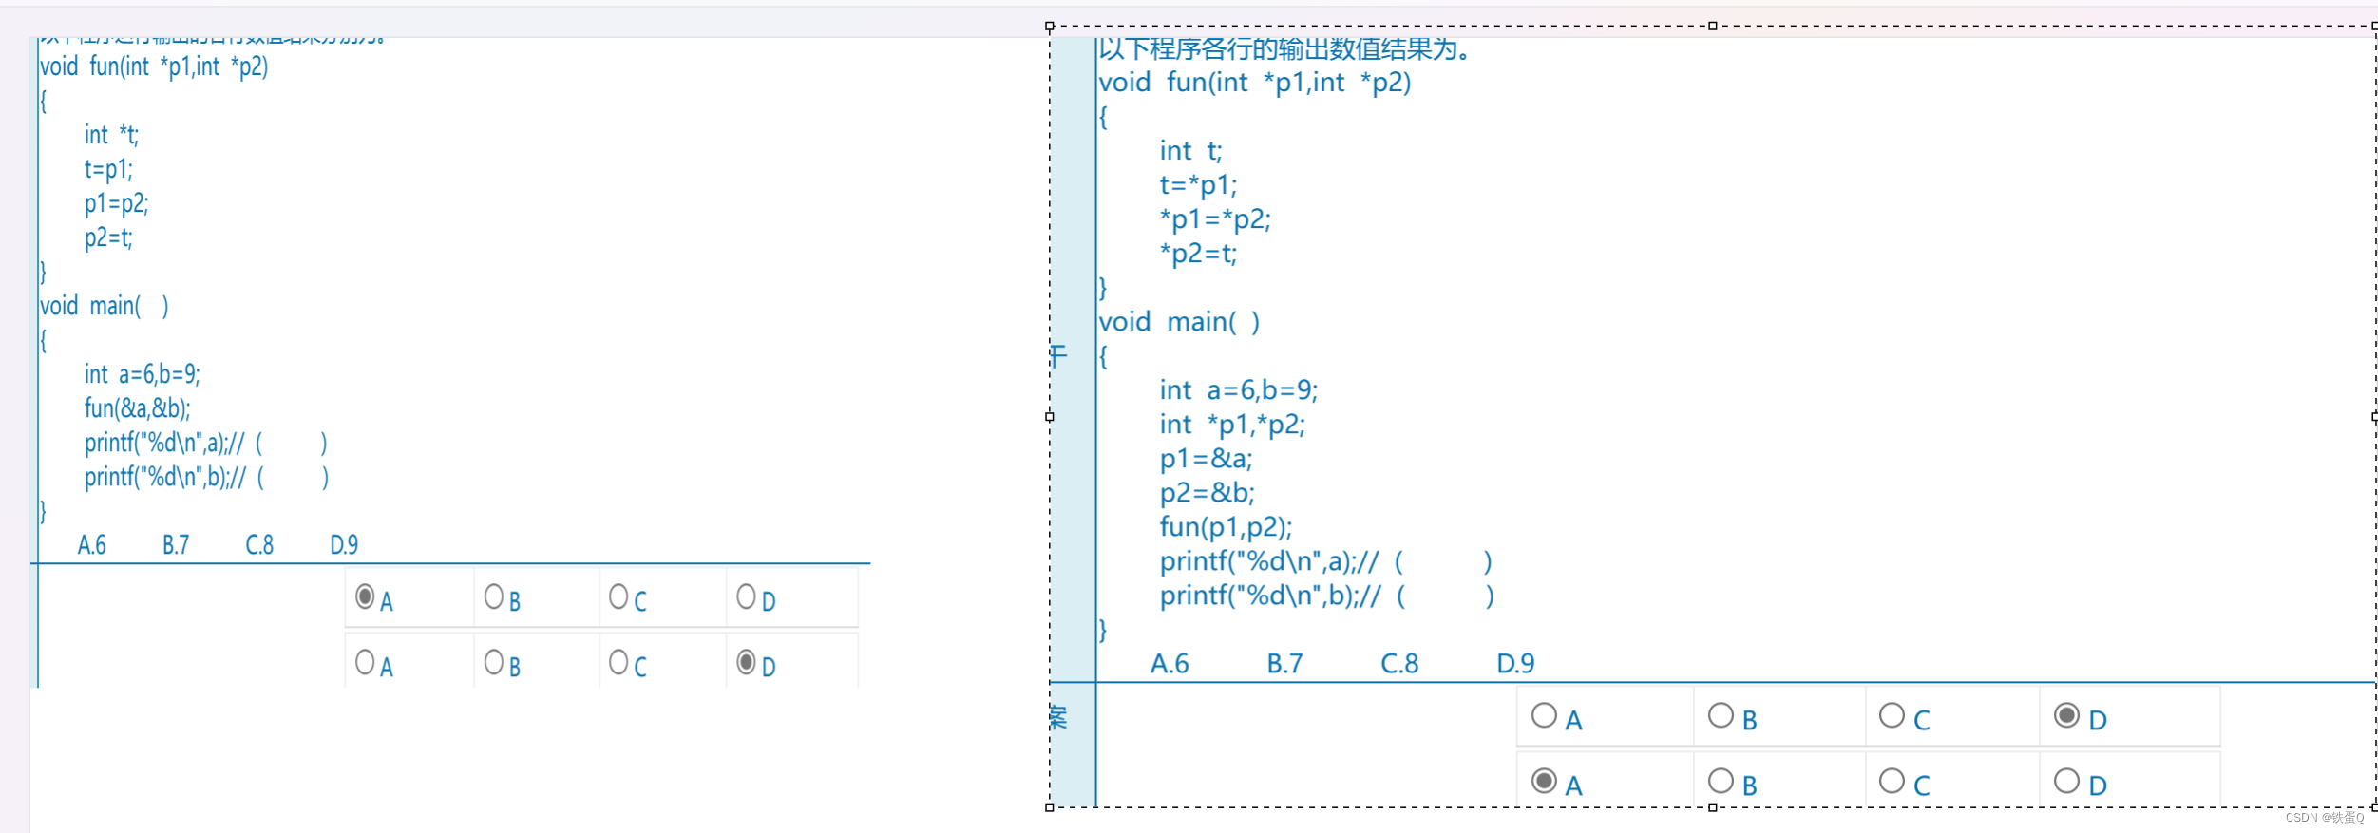Choose radio B in right question's second answer row
The width and height of the screenshot is (2378, 833).
click(1721, 781)
